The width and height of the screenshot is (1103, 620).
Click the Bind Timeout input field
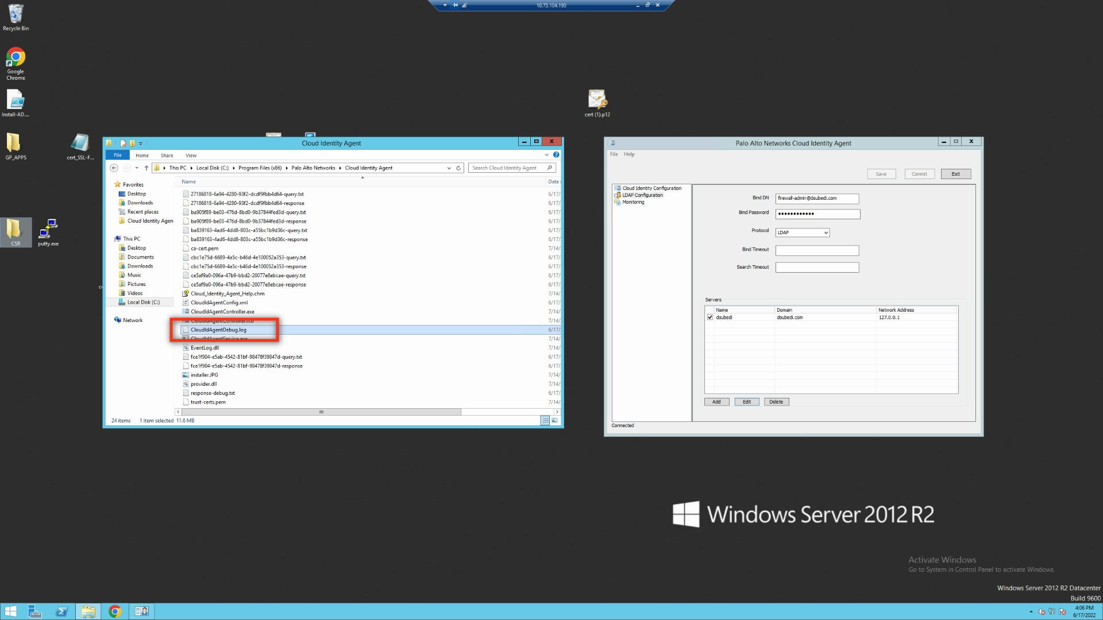(817, 250)
